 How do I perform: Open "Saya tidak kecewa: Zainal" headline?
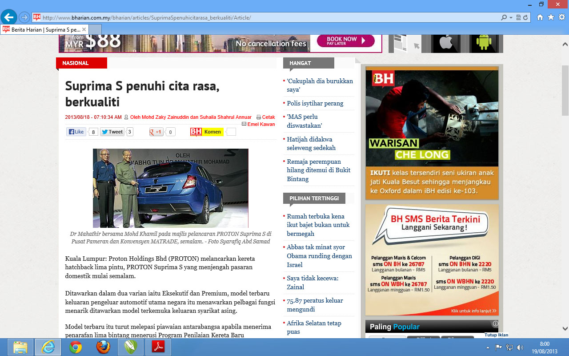313,283
